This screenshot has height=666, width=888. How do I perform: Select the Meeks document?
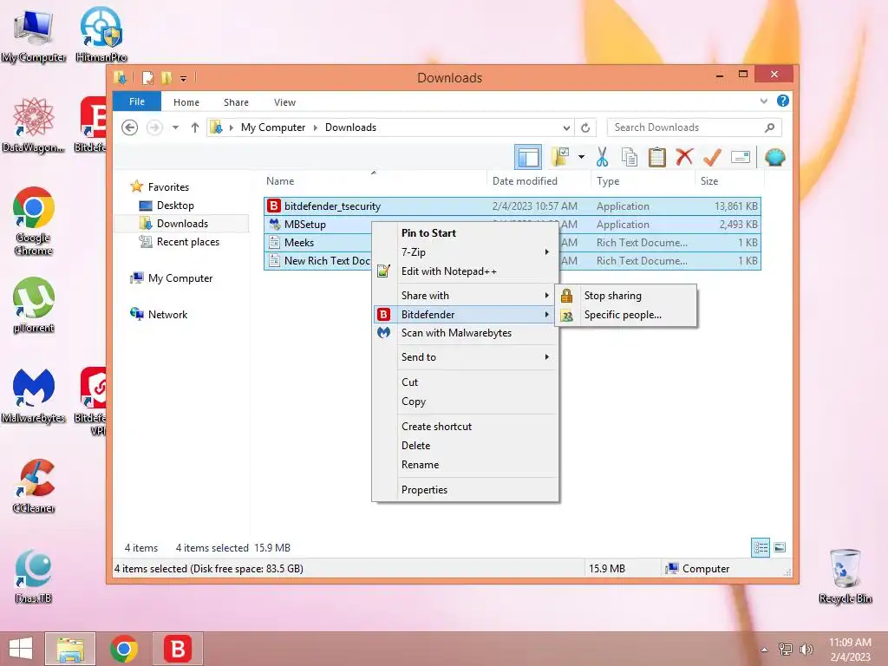[x=317, y=243]
